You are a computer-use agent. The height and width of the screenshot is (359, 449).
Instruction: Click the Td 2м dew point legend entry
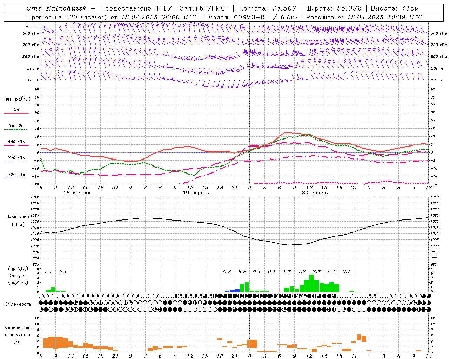16,126
